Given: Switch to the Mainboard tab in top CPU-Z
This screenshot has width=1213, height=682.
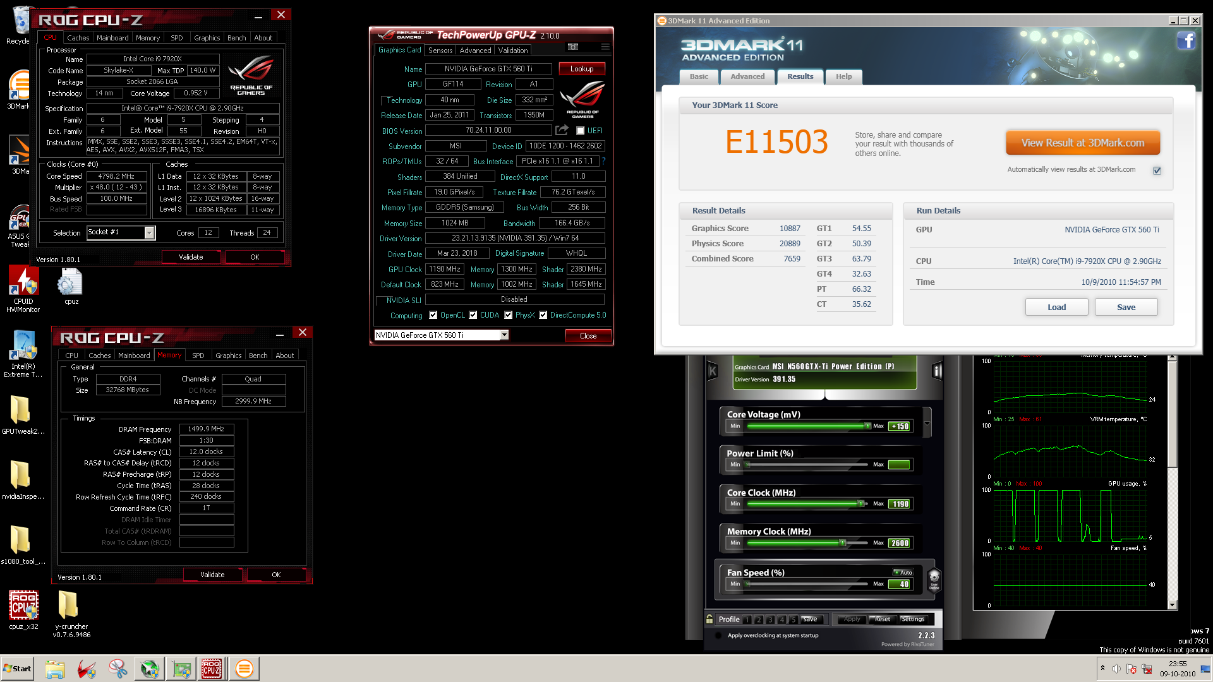Looking at the screenshot, I should [112, 38].
